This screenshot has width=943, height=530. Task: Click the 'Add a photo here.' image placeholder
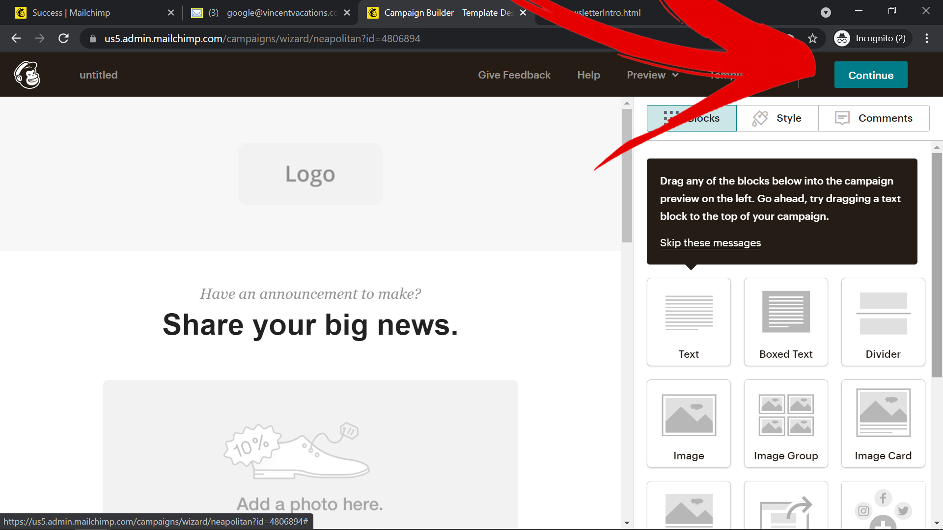[310, 454]
